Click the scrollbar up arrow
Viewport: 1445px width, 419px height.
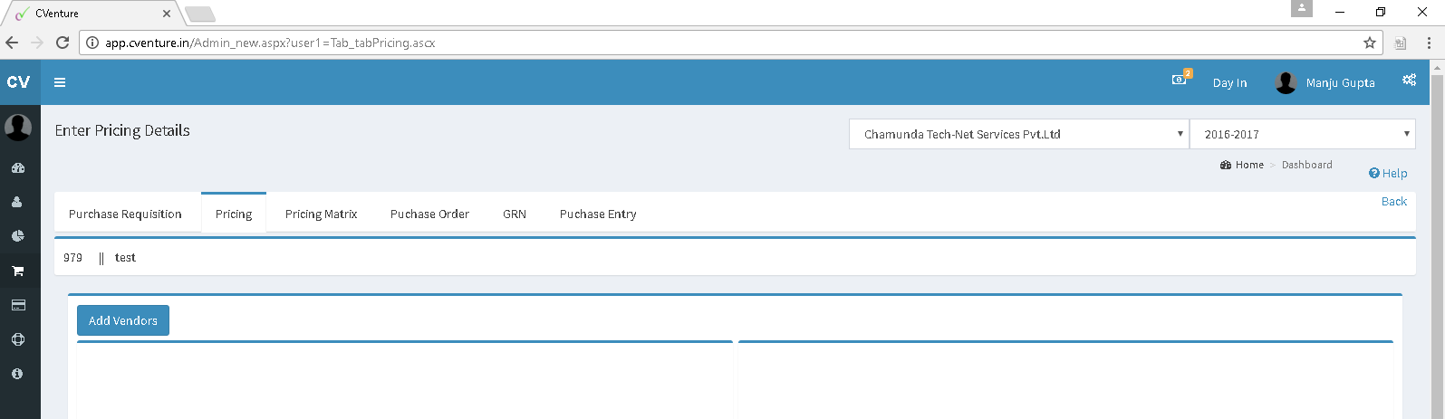pyautogui.click(x=1438, y=67)
